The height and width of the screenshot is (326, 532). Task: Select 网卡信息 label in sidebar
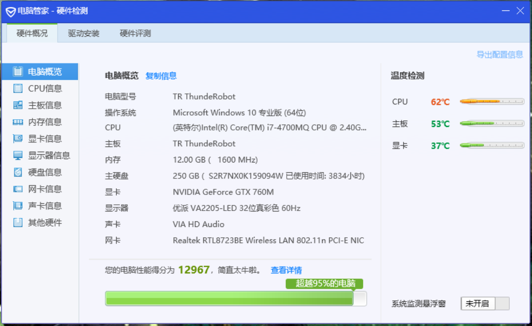45,189
